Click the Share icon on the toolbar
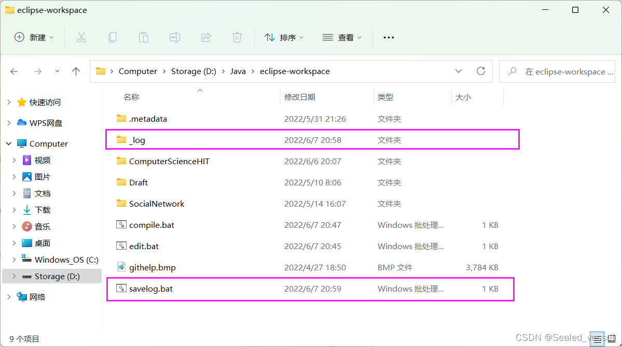Viewport: 622px width, 347px height. click(205, 37)
